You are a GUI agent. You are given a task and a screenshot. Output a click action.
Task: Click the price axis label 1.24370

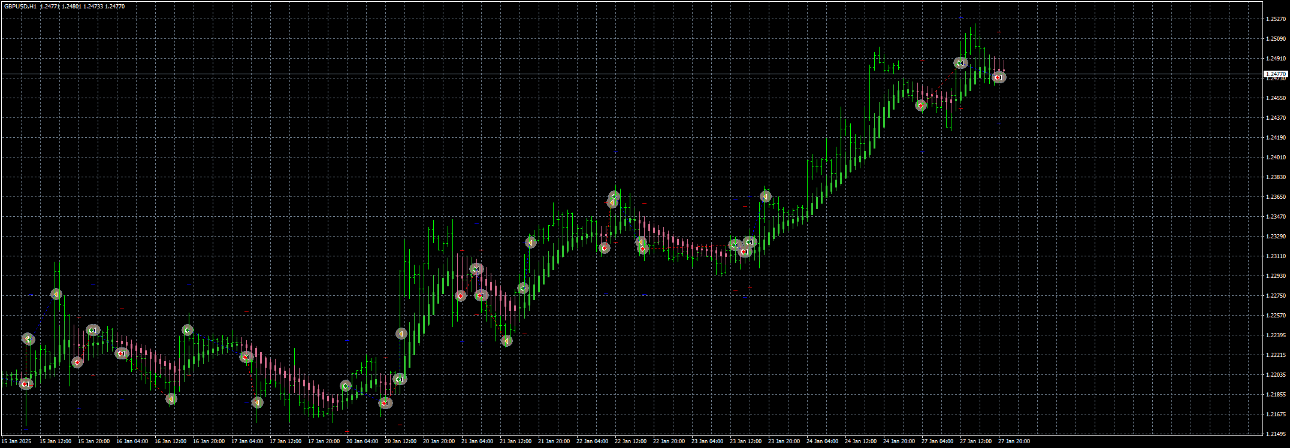tap(1276, 118)
